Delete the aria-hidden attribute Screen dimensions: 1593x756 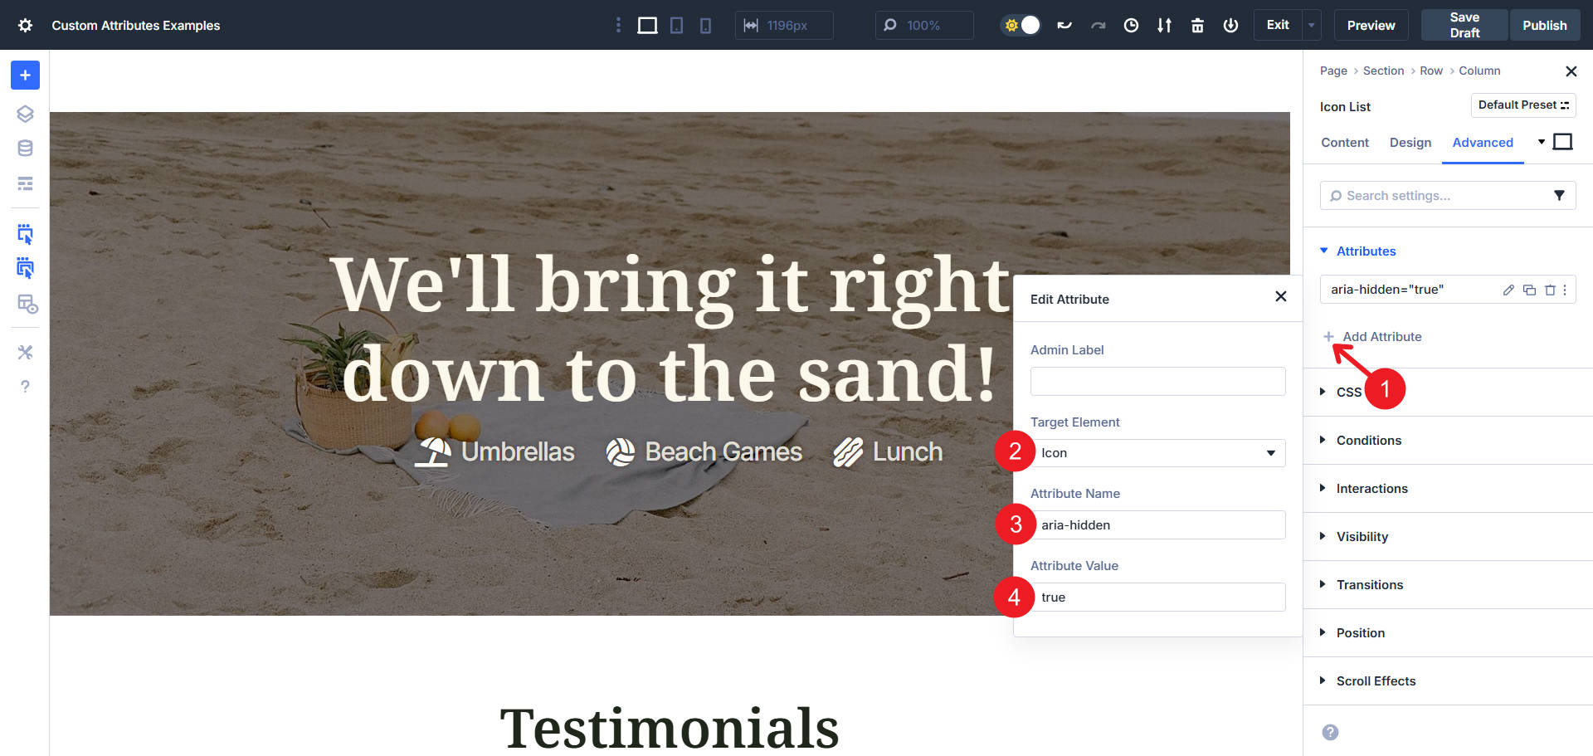click(x=1549, y=290)
